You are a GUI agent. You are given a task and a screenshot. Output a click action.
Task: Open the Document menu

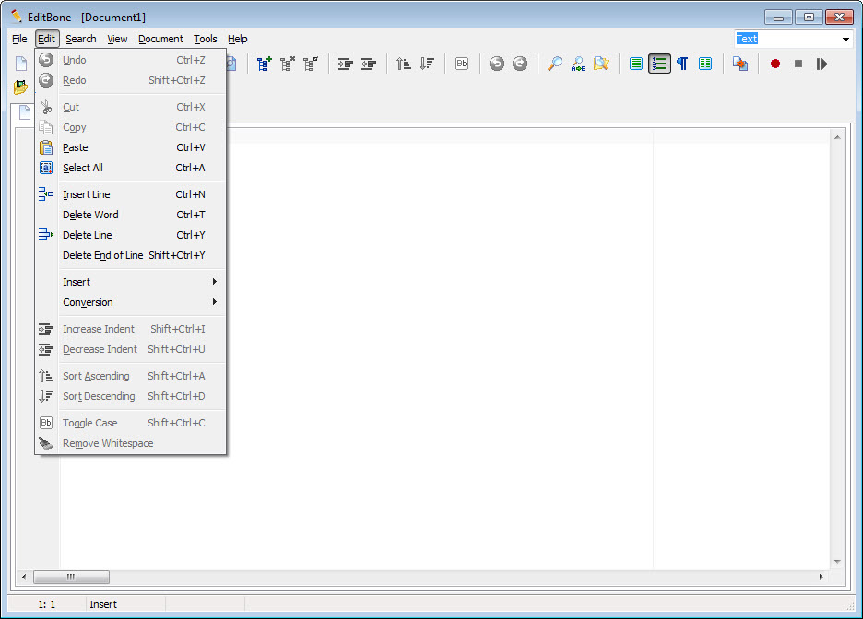click(x=160, y=39)
